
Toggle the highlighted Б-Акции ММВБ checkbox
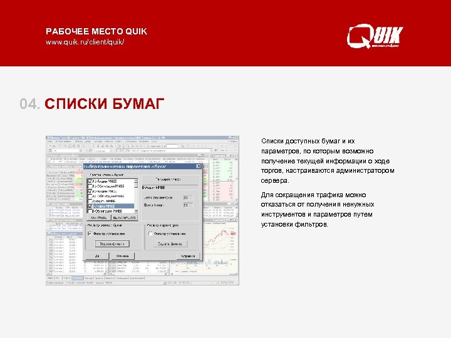coord(90,207)
